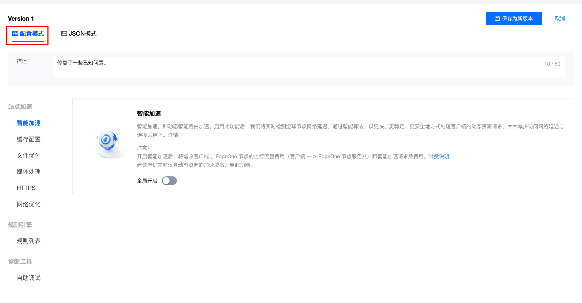Toggle the 全局开启 switch
Image resolution: width=582 pixels, height=303 pixels.
tap(169, 181)
